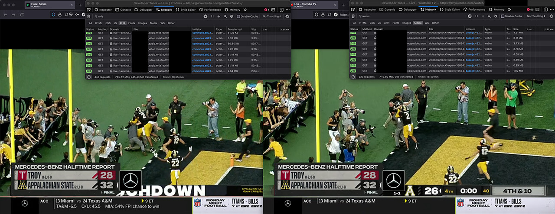Sort by Type column in YouTube TV DevTools

[494, 29]
